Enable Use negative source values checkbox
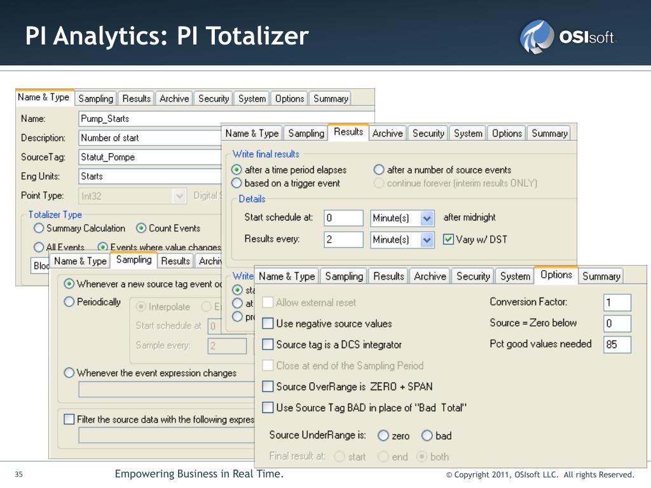The width and height of the screenshot is (651, 488). 268,323
